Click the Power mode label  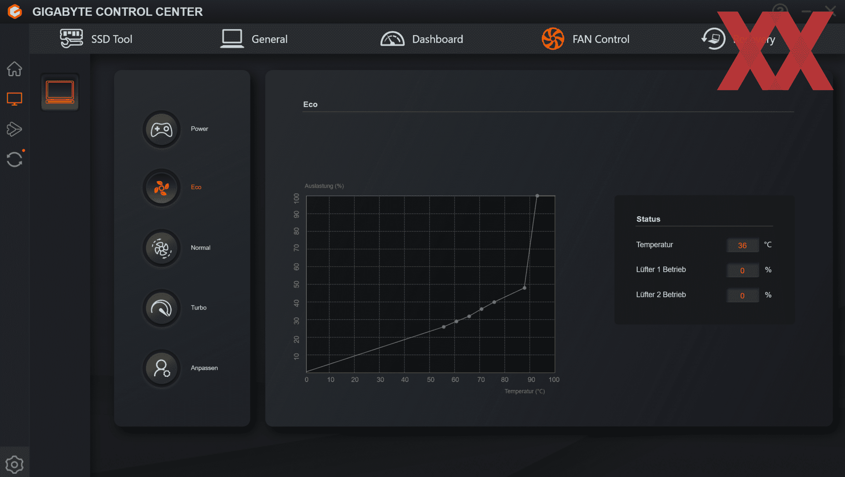[199, 129]
